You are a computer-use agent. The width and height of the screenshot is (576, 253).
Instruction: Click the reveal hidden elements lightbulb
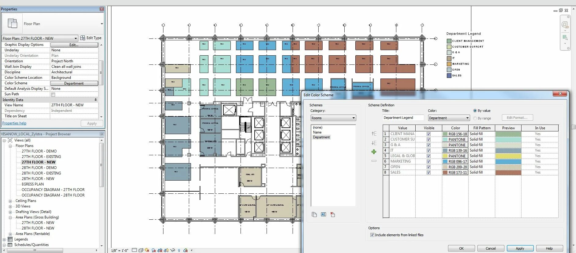[179, 250]
